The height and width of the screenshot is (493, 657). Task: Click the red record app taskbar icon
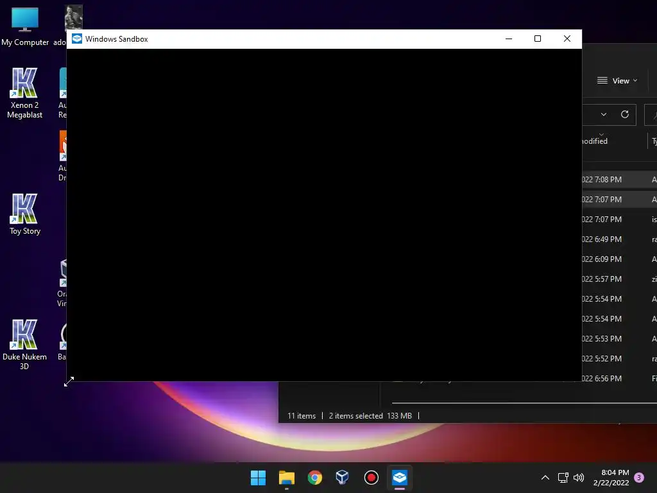coord(371,478)
